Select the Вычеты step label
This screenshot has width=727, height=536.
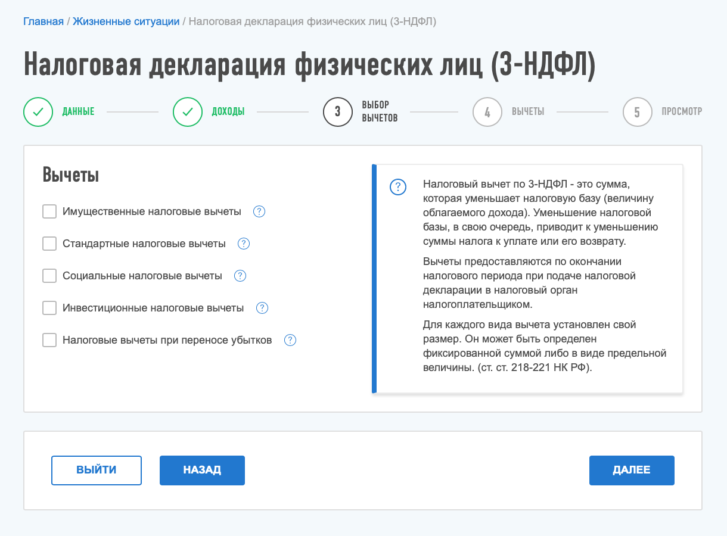click(528, 112)
